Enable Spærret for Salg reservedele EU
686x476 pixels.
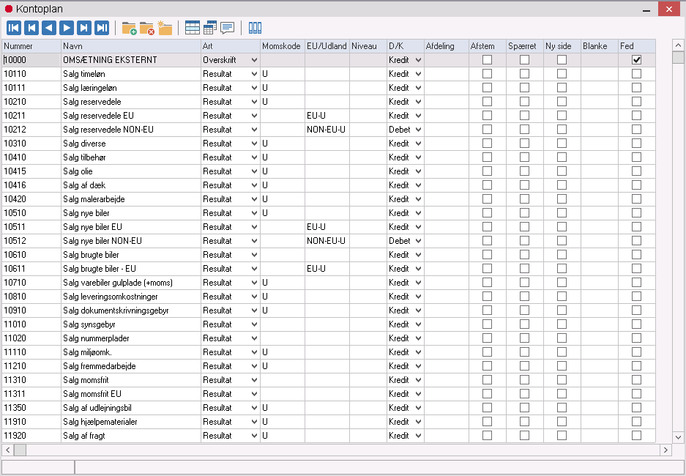pos(524,116)
